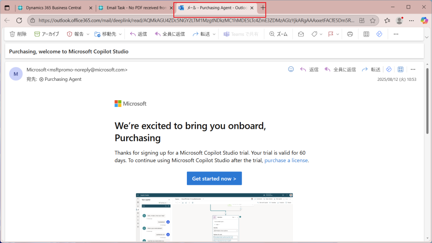Click the "purchase a license" link
Image resolution: width=432 pixels, height=243 pixels.
[286, 160]
